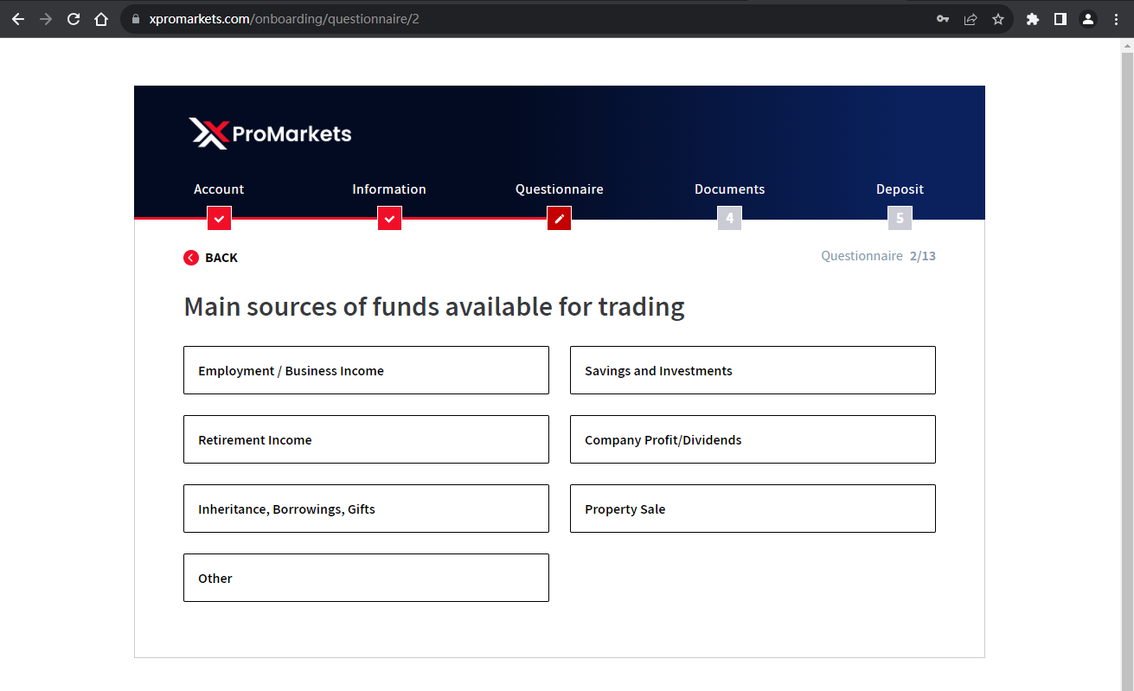1134x691 pixels.
Task: View site info via the lock icon
Action: [135, 19]
